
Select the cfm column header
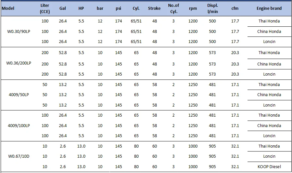235,8
